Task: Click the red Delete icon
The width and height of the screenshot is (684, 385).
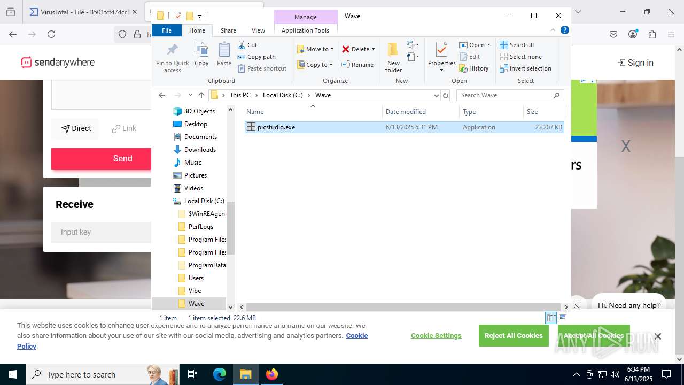Action: [x=346, y=49]
